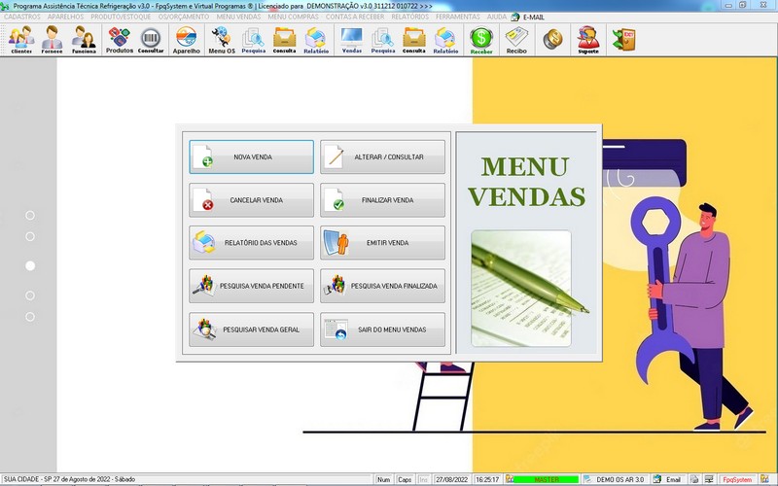Open the CONTAS A RECEBER menu
The width and height of the screenshot is (778, 486).
point(355,17)
